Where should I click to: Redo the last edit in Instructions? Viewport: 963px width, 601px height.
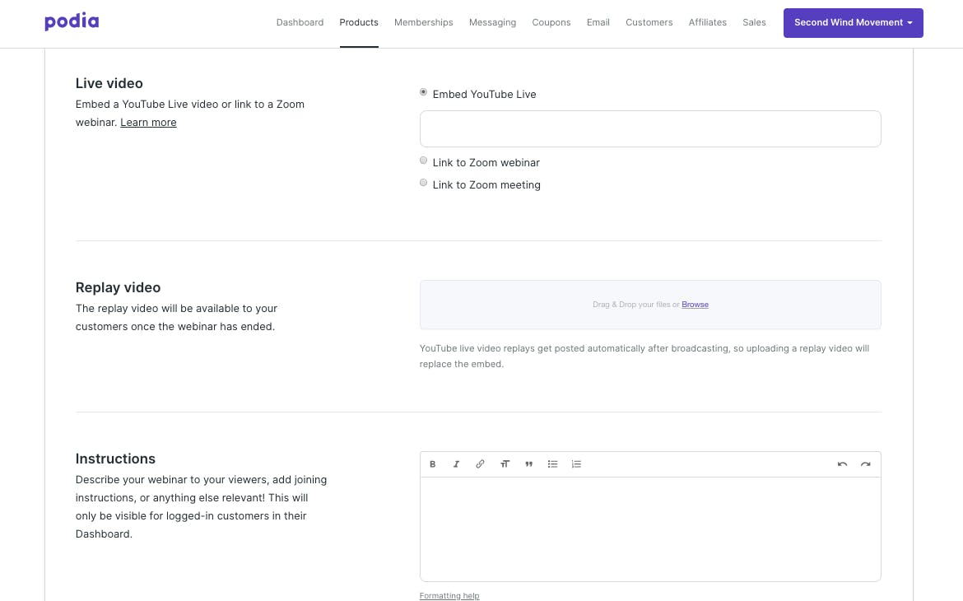point(865,464)
